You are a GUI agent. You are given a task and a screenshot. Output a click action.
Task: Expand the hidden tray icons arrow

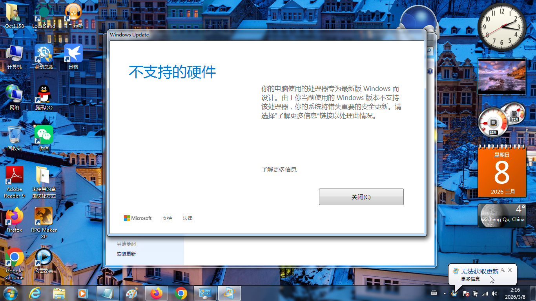point(445,293)
